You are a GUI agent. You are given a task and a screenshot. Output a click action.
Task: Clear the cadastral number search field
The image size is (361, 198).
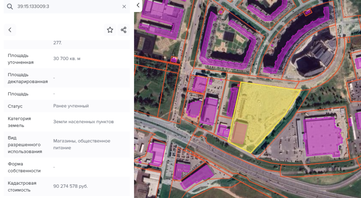click(x=124, y=7)
